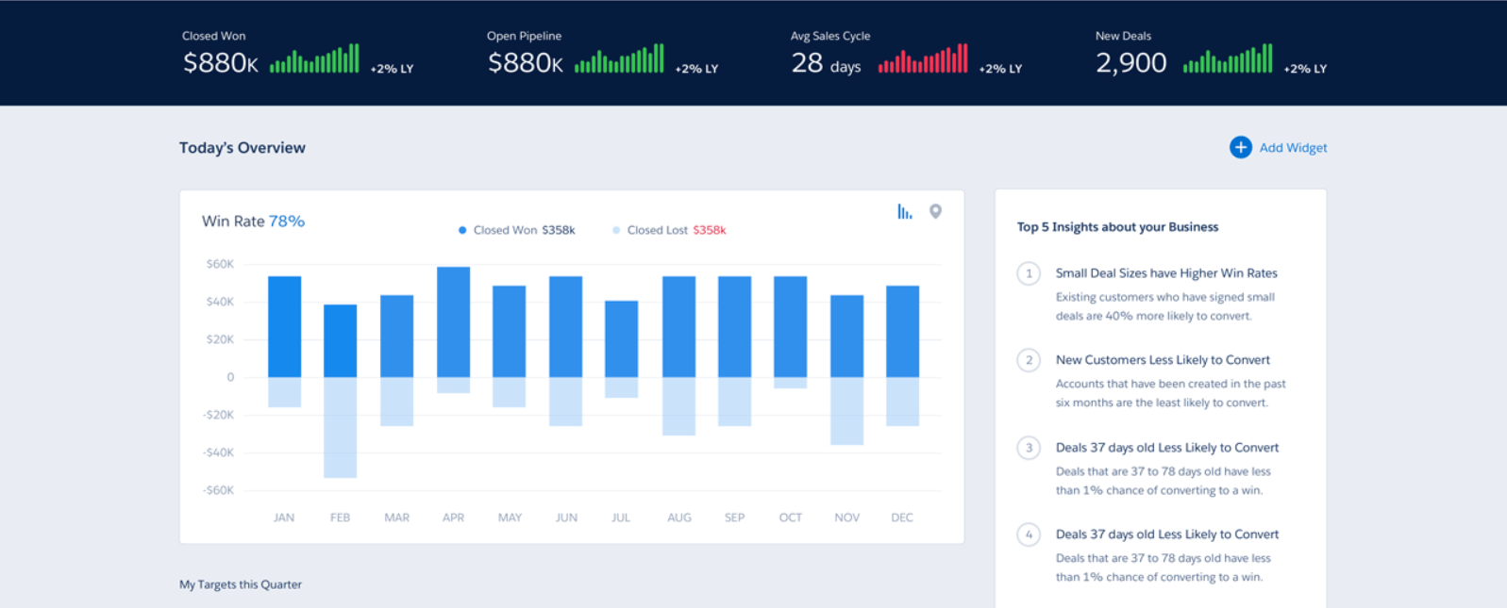Switch to bar chart view icon

[904, 211]
